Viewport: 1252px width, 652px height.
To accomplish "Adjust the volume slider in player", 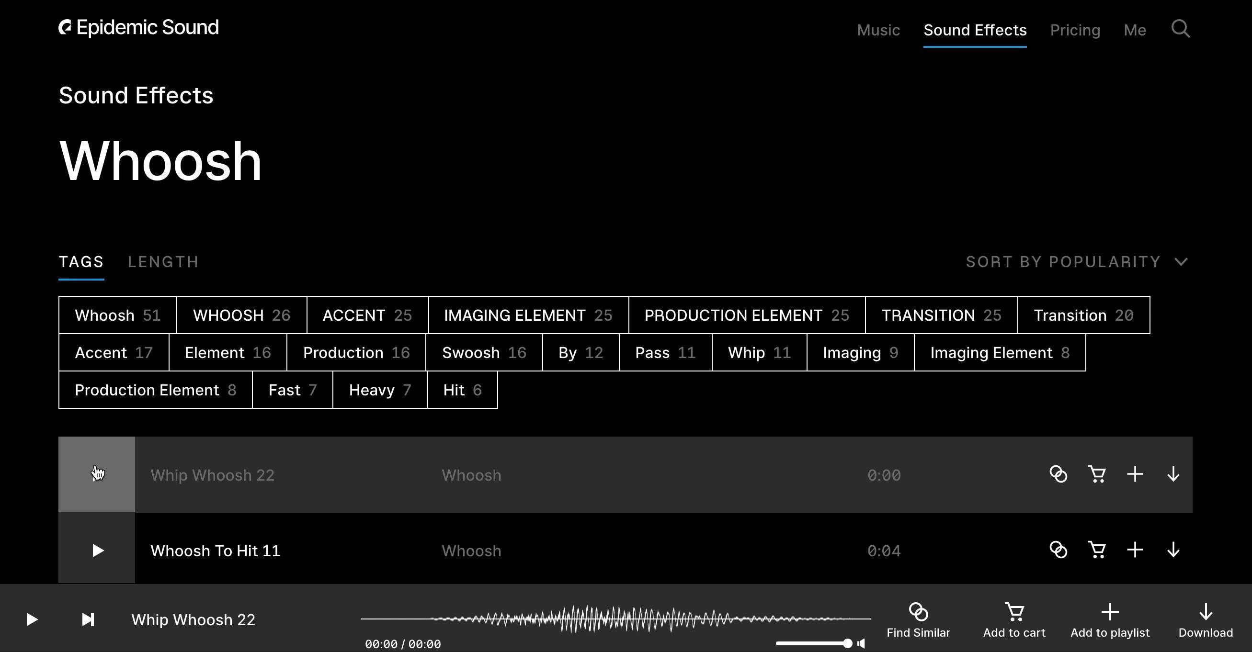I will (x=814, y=643).
